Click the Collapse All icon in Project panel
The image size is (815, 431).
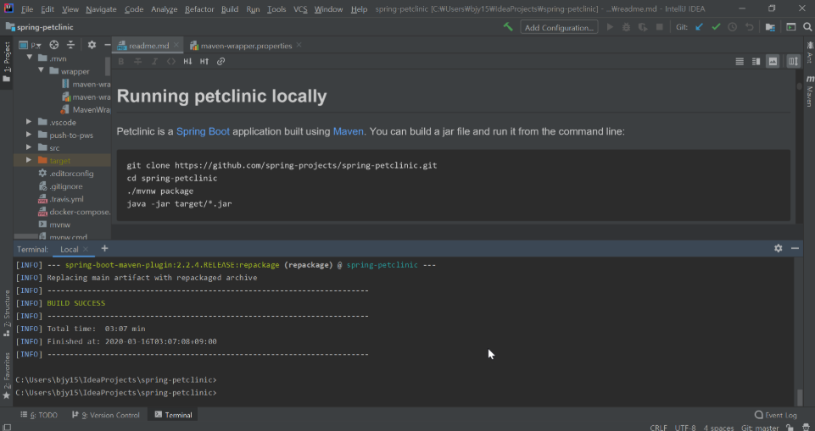click(70, 45)
